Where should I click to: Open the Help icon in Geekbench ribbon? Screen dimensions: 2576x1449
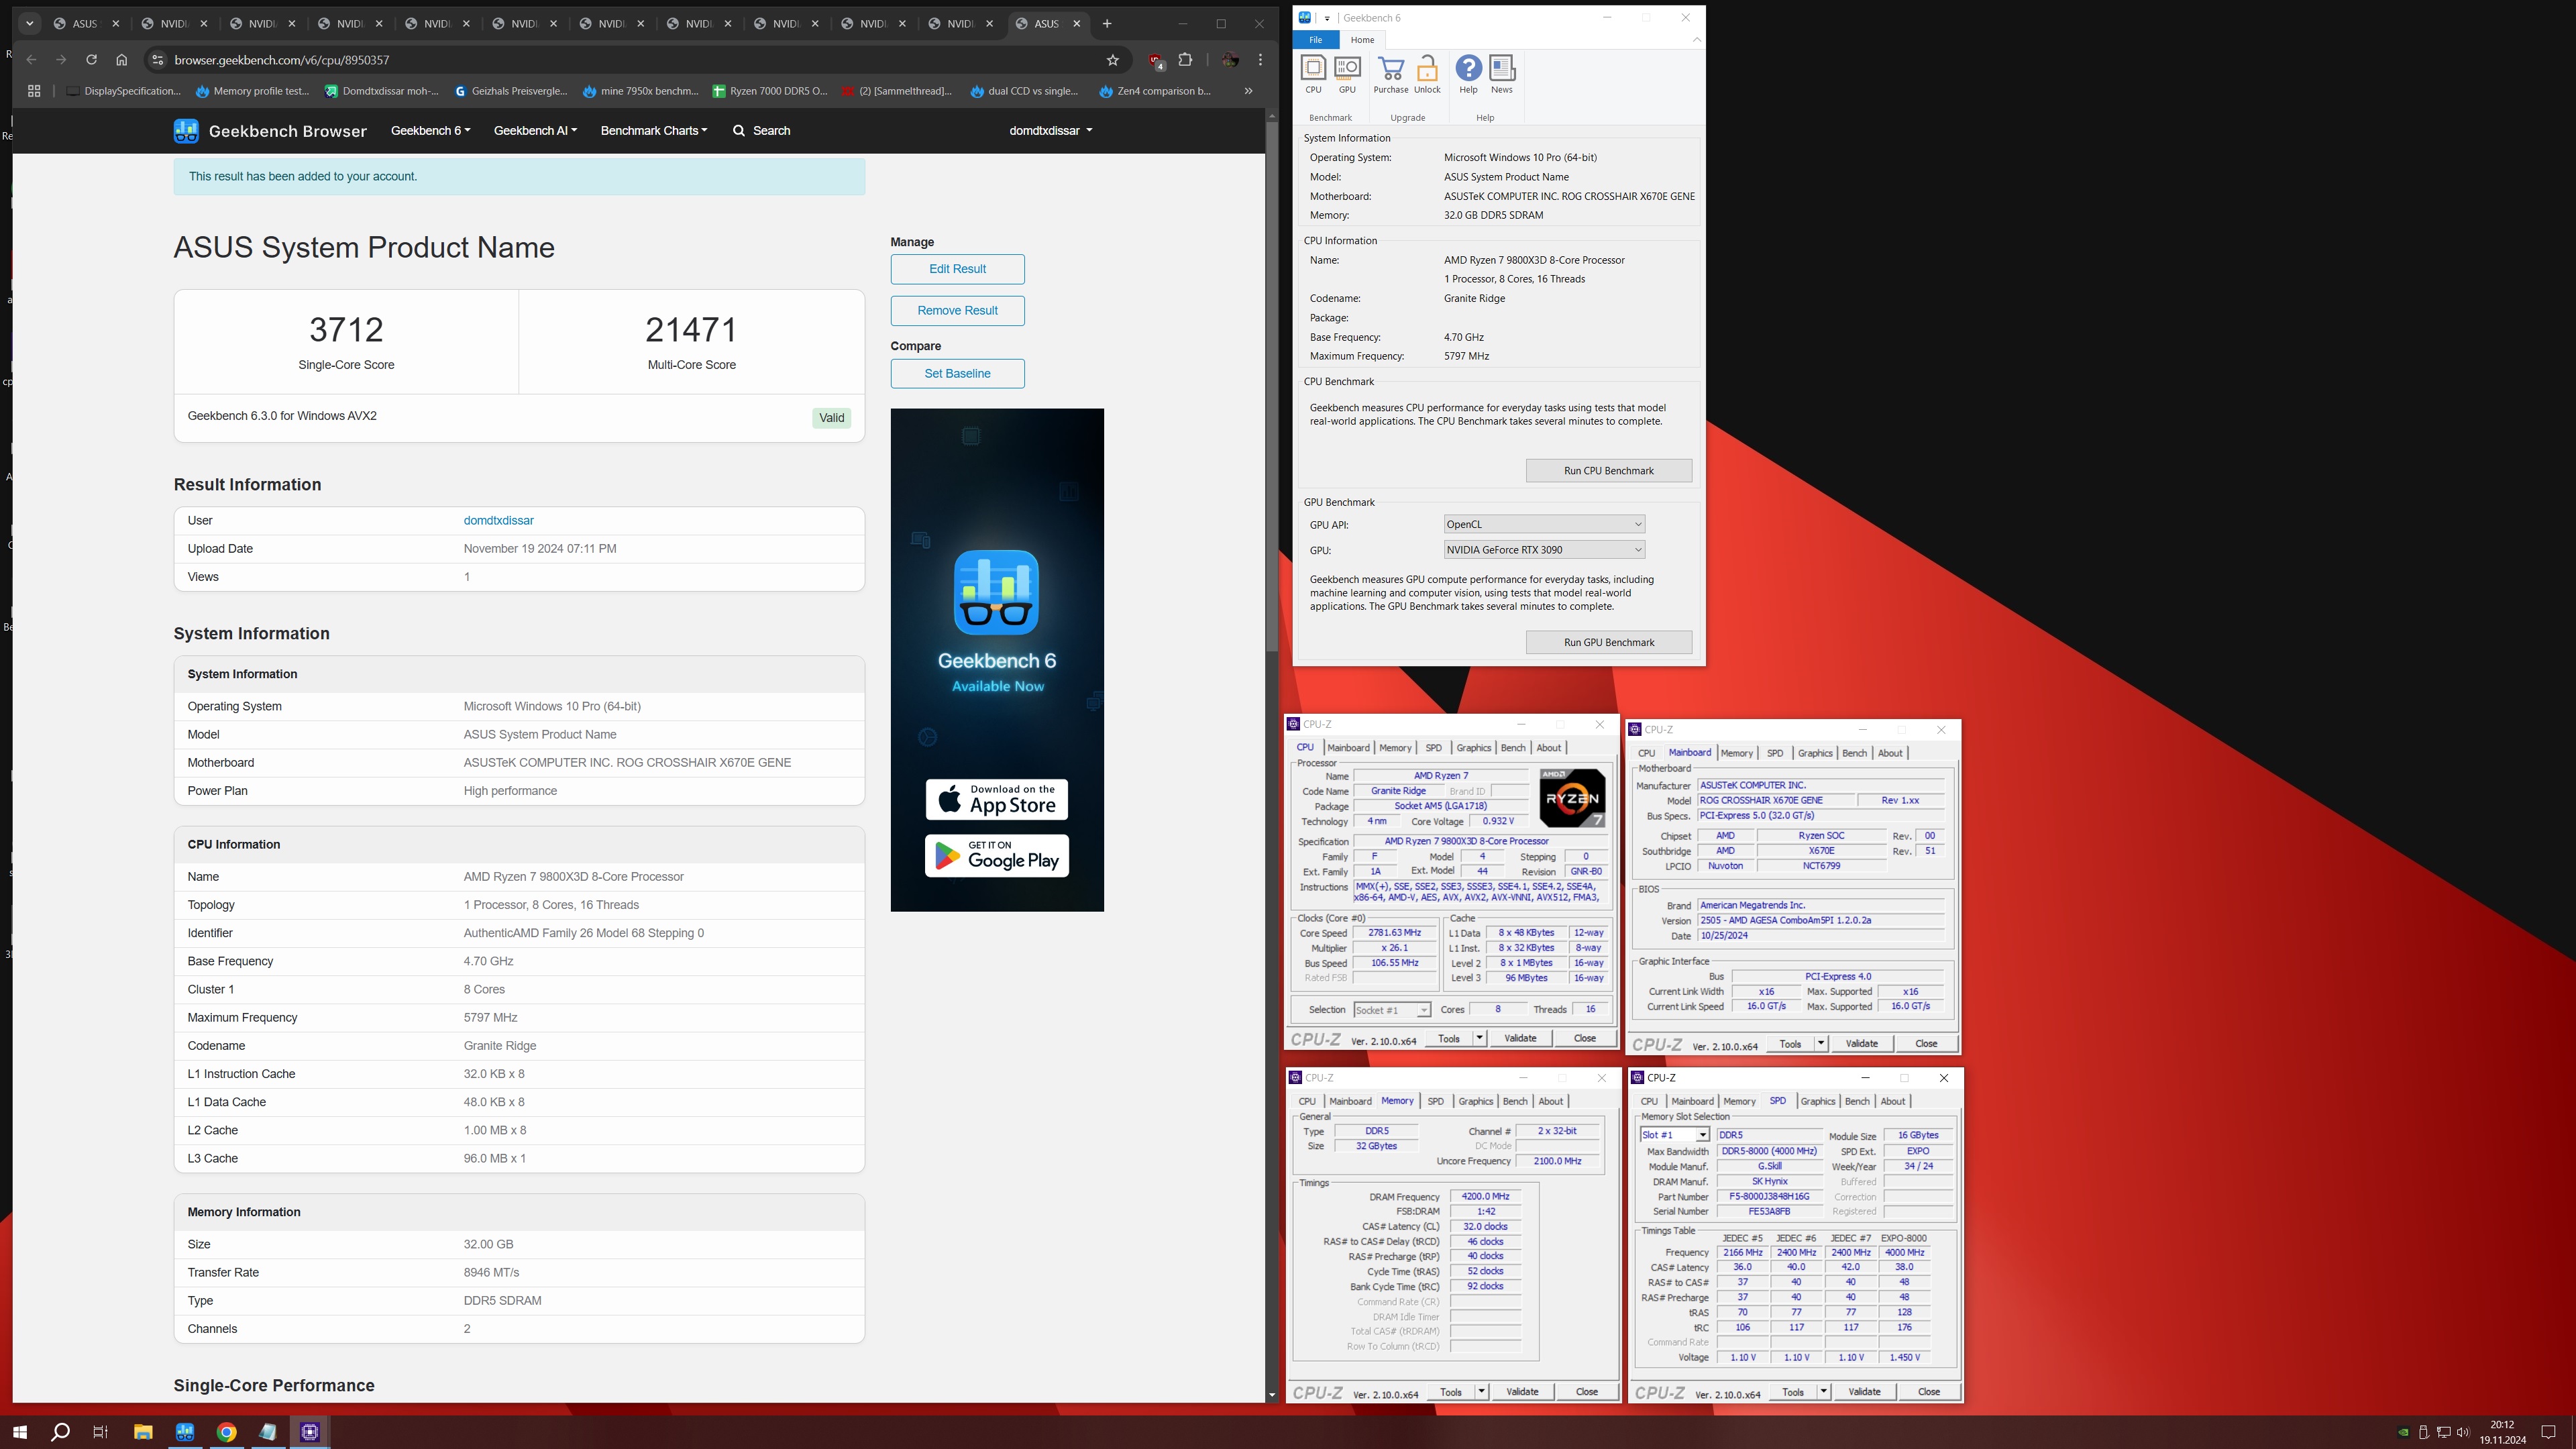click(x=1468, y=75)
